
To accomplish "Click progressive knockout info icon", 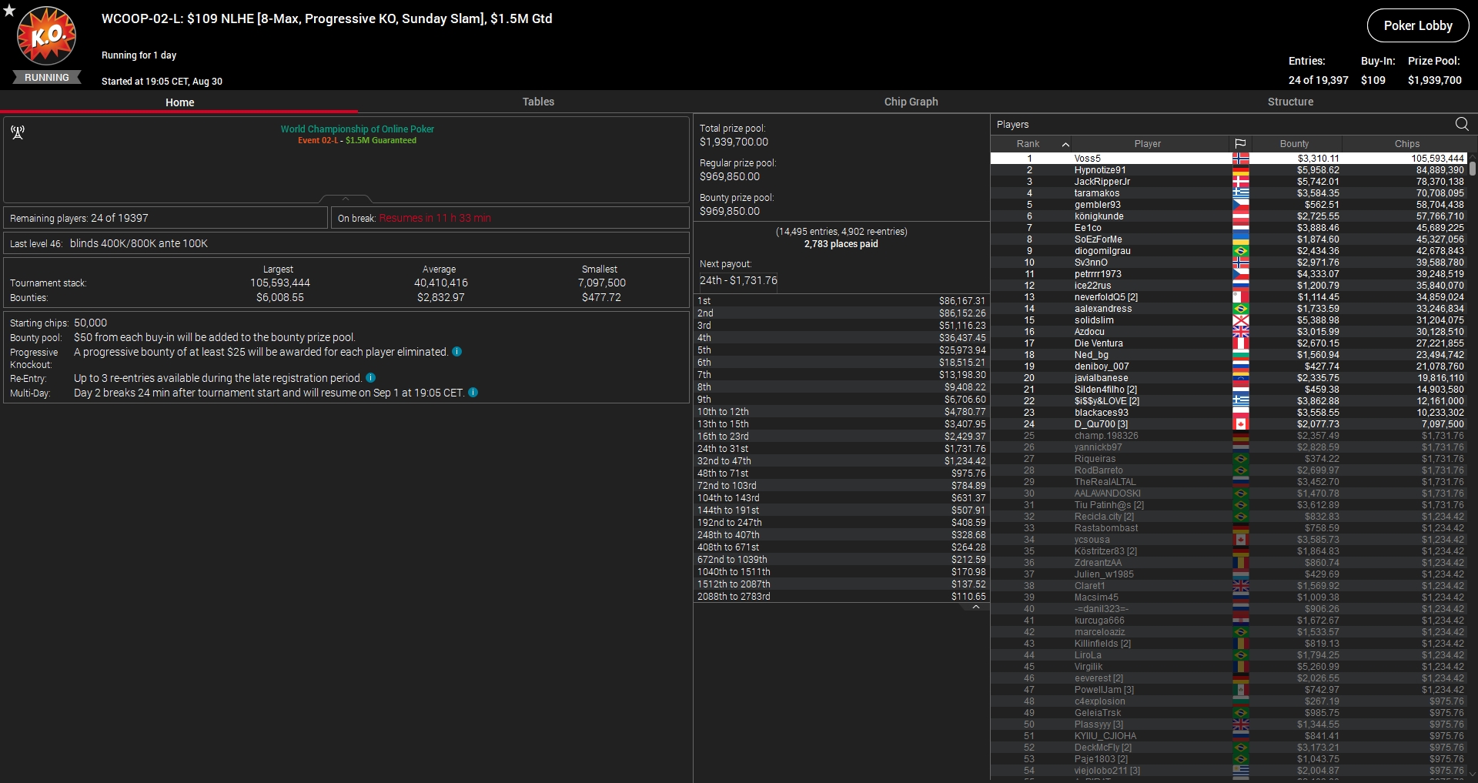I will (x=456, y=352).
